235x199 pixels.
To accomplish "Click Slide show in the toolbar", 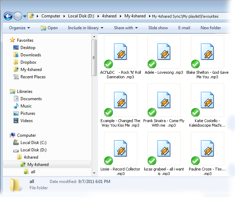I will tap(158, 28).
